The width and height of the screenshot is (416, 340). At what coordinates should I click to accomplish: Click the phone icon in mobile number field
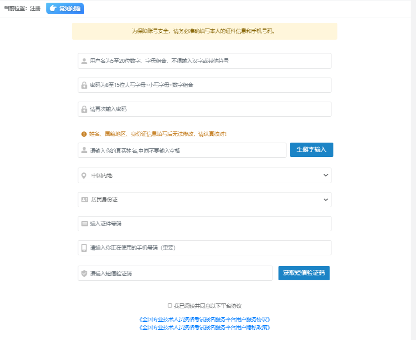point(84,248)
